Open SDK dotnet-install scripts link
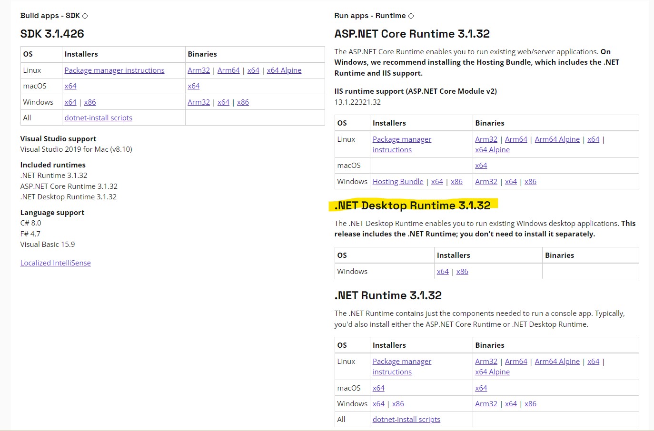 [98, 118]
